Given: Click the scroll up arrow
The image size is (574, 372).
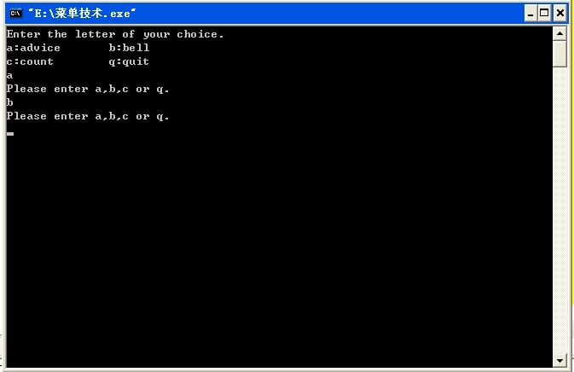Looking at the screenshot, I should (560, 34).
